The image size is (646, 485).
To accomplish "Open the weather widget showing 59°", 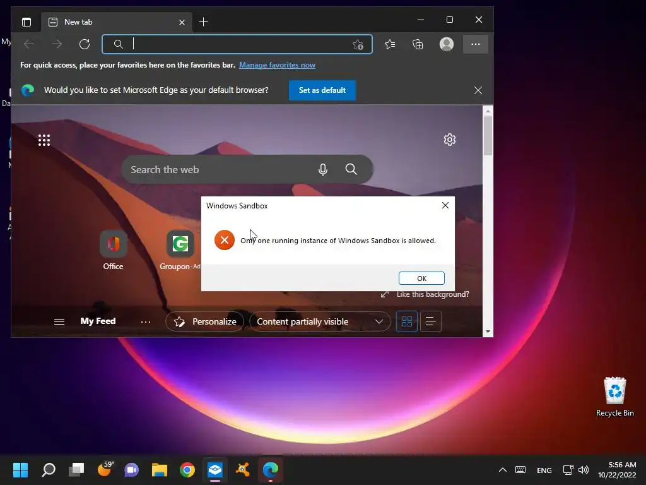I will [105, 469].
